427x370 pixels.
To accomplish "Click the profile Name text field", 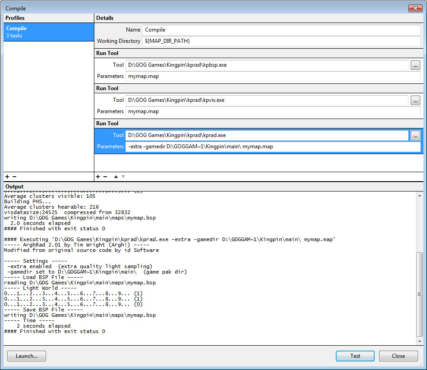I will tap(281, 30).
